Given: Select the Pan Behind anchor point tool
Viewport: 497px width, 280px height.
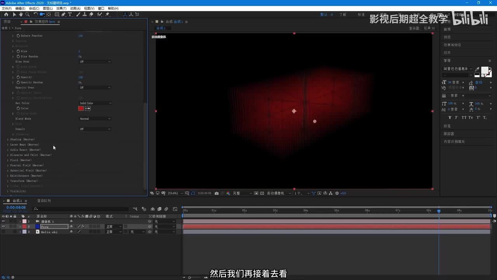Looking at the screenshot, I should coord(49,14).
